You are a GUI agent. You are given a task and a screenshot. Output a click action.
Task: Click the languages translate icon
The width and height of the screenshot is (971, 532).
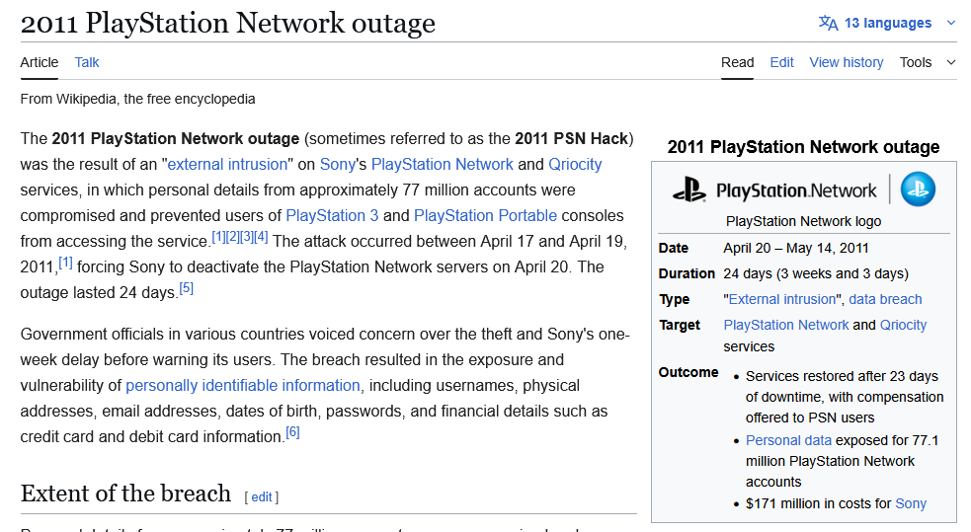click(828, 23)
